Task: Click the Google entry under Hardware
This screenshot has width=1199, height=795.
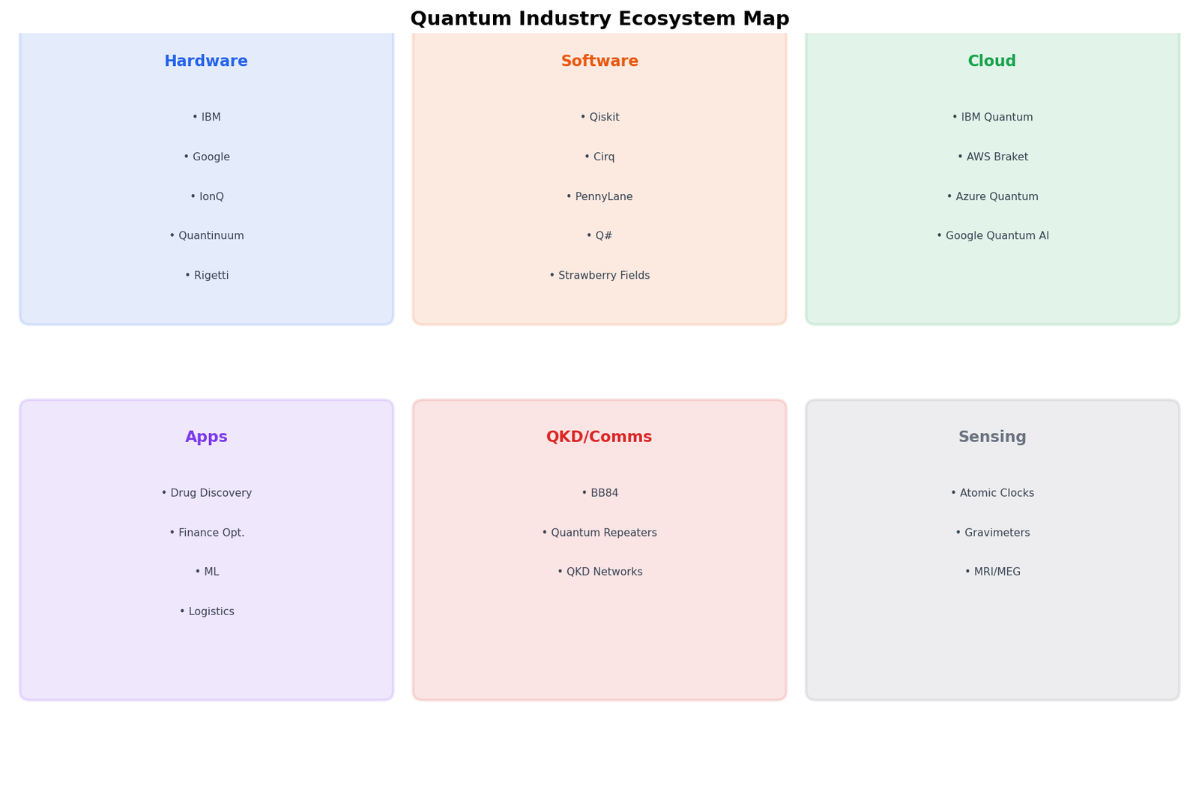Action: [206, 157]
